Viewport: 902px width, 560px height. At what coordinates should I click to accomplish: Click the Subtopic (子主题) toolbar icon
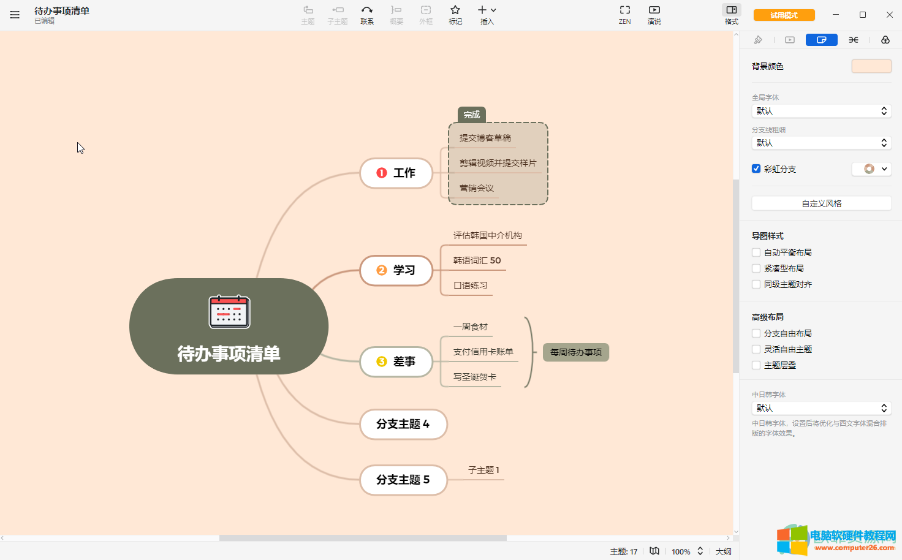point(337,15)
